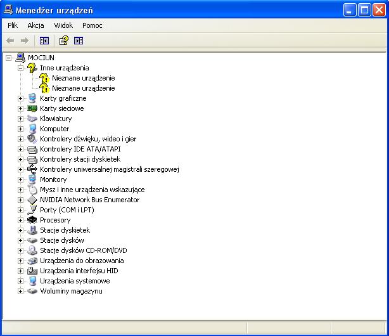
Task: Click the CD-ROM/DVD drives disc icon
Action: 32,250
